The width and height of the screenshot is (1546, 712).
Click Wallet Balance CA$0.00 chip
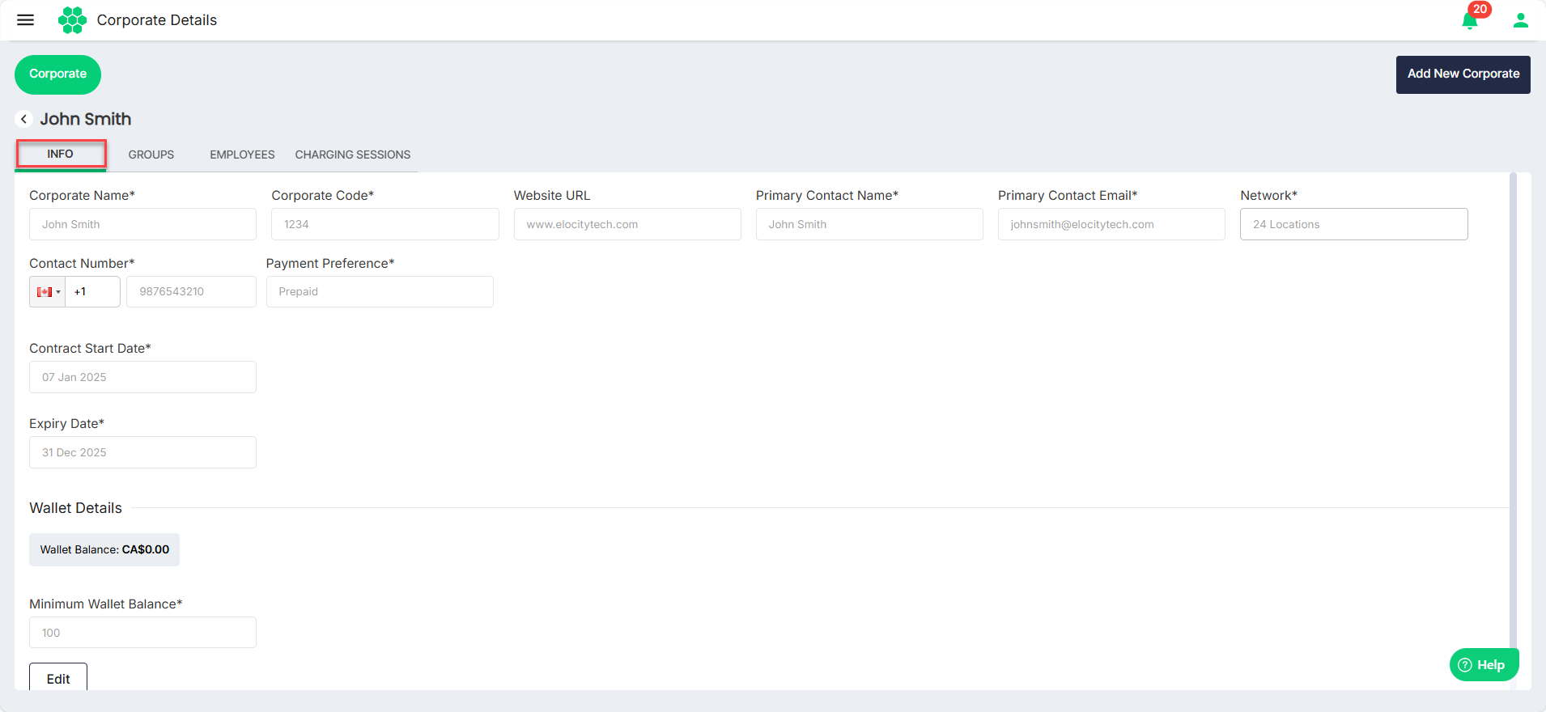(104, 549)
